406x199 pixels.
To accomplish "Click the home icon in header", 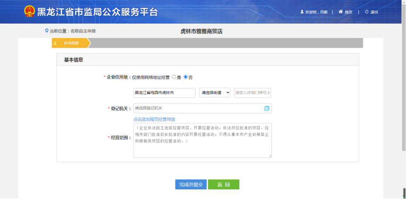I will [341, 12].
